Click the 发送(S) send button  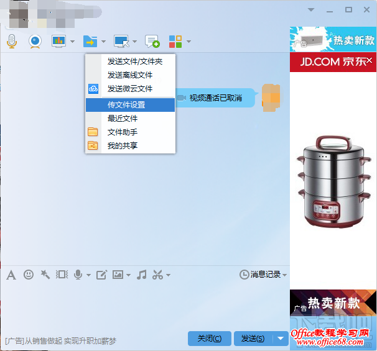coord(253,339)
